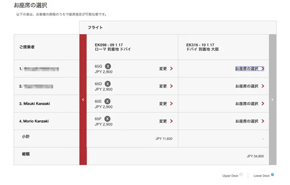Image resolution: width=290 pixels, height=185 pixels.
Task: Show previous flights with red left arrow
Action: [x=83, y=100]
